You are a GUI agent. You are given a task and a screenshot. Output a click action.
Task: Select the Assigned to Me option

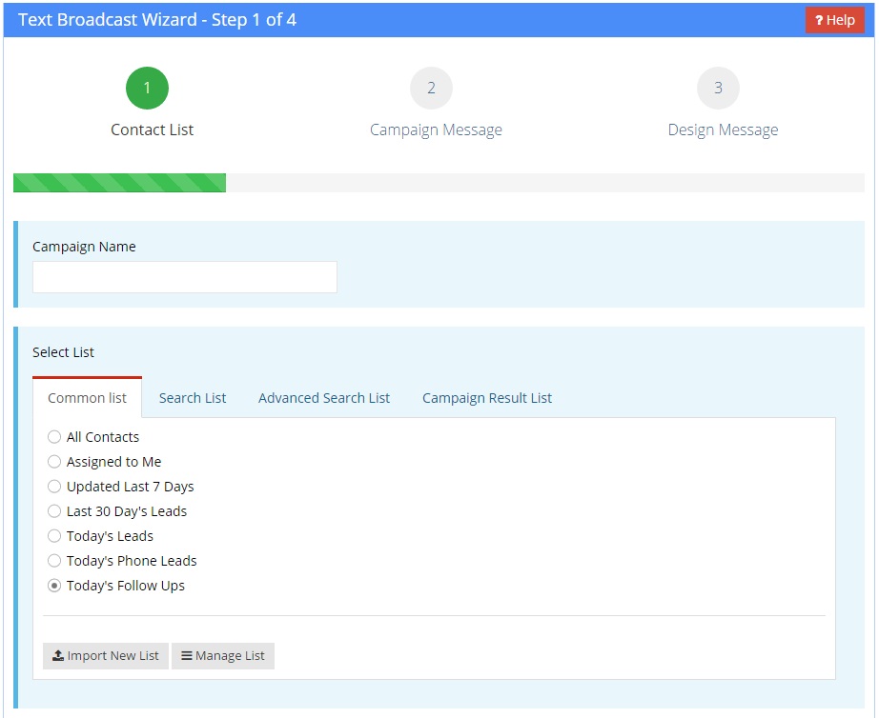(x=54, y=461)
